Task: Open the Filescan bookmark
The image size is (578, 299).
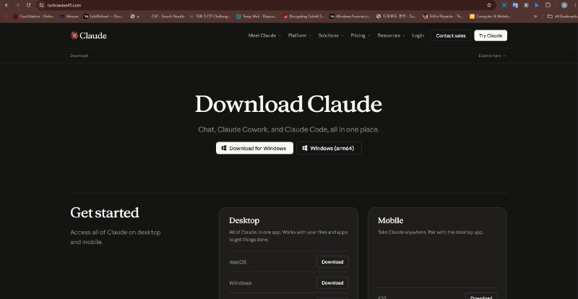Action: click(x=69, y=16)
